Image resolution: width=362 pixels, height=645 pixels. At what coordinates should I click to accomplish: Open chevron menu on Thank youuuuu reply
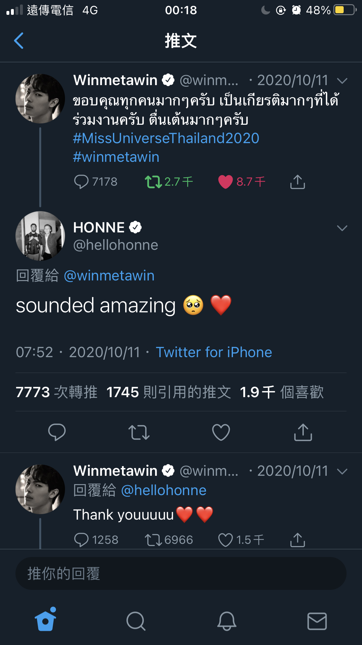tap(342, 472)
